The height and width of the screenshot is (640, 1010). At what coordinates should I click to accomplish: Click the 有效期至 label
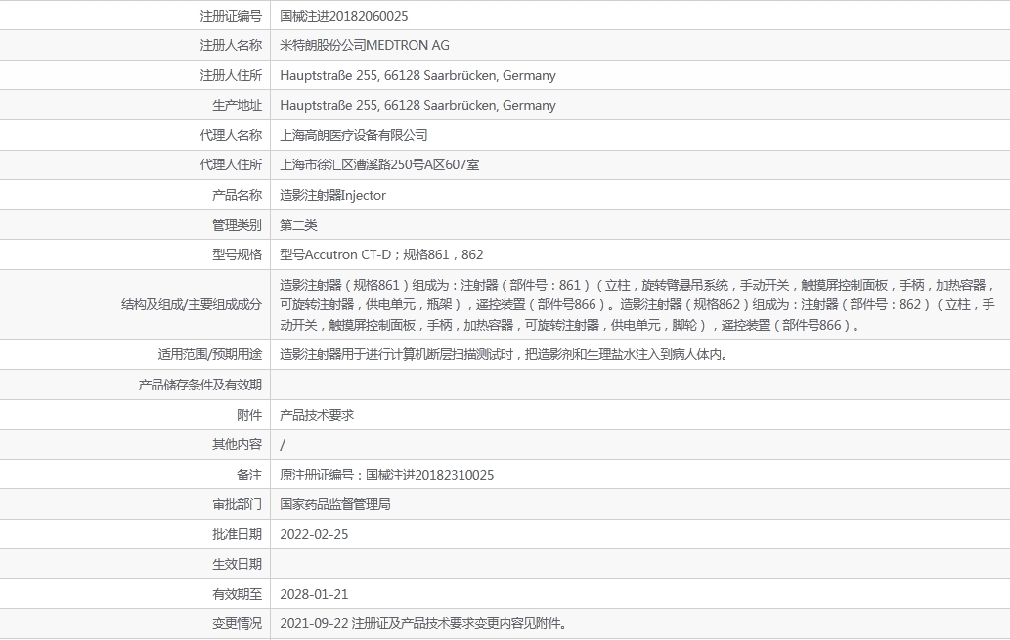[237, 594]
